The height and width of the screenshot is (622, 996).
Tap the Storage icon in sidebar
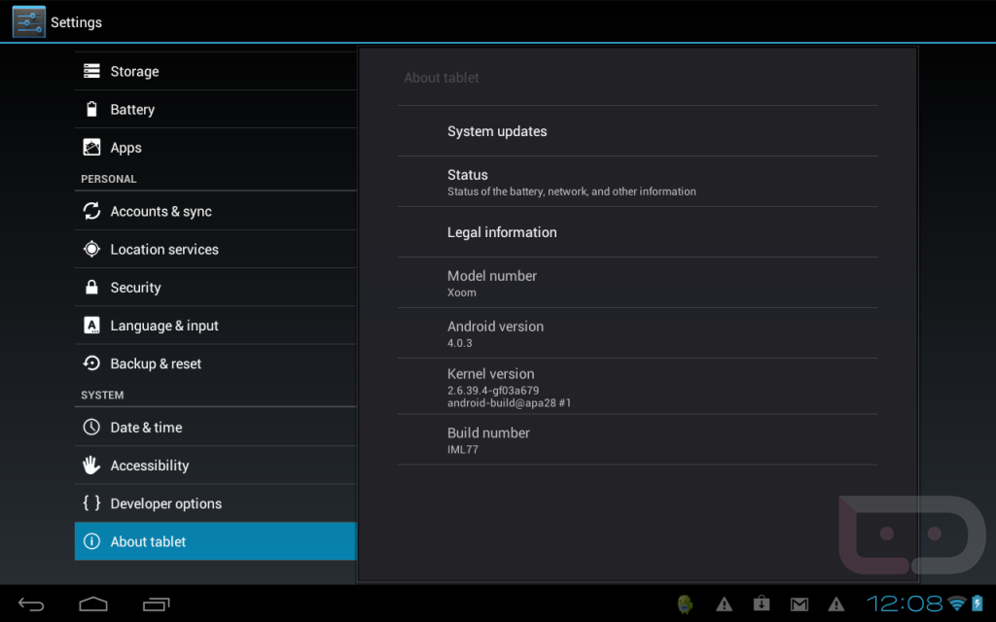91,71
